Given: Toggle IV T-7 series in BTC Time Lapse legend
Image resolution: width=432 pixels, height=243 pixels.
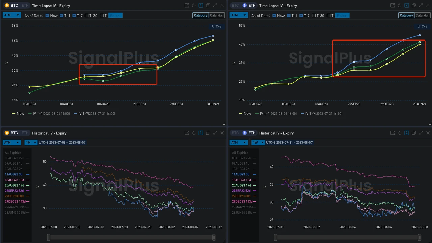Looking at the screenshot, I should [x=94, y=114].
